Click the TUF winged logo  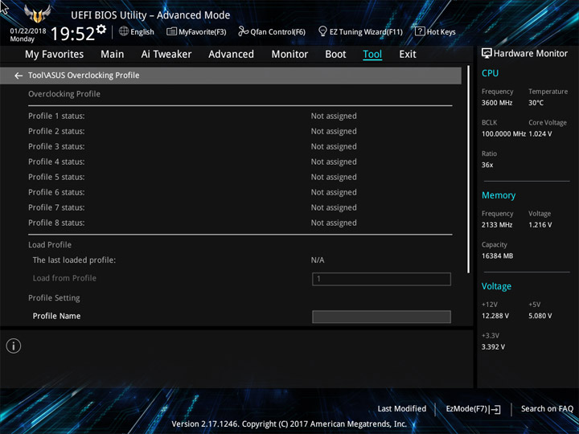point(37,14)
